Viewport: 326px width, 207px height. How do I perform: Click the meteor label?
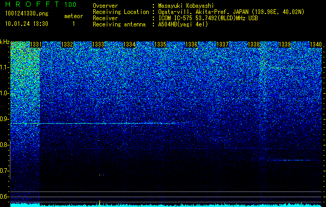(x=74, y=16)
